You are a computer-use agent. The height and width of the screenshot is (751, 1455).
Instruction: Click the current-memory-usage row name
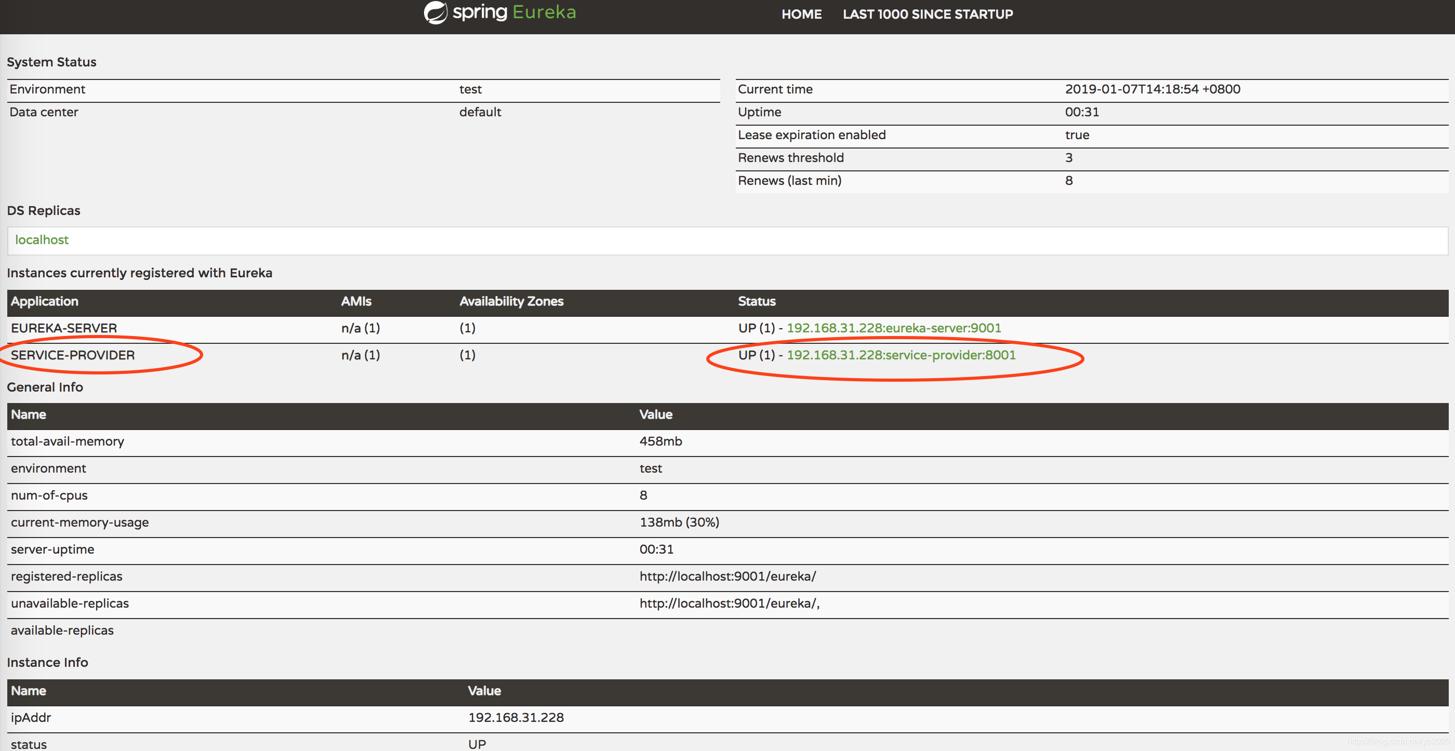[x=80, y=523]
